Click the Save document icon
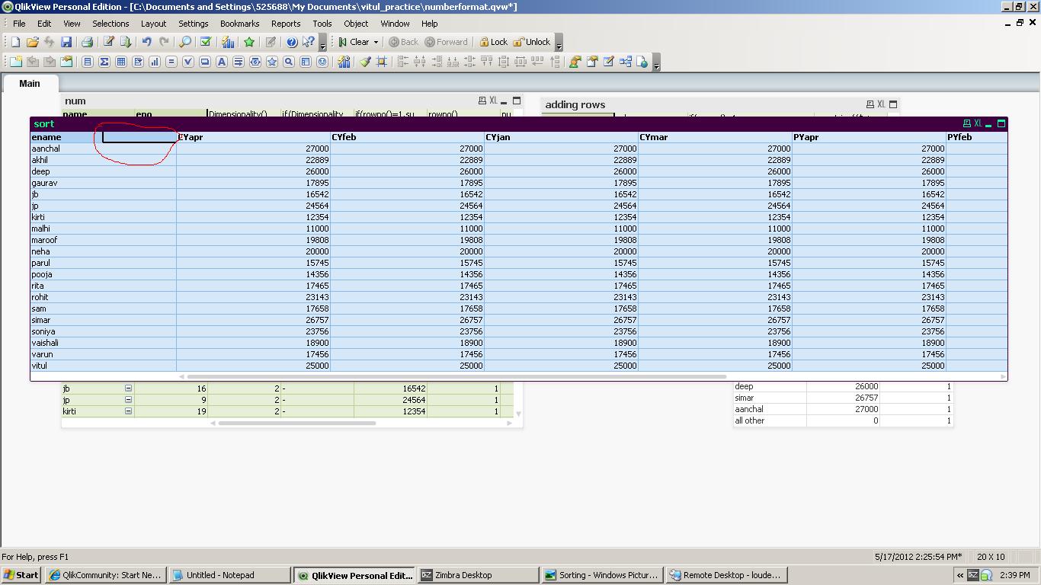Viewport: 1041px width, 585px height. point(66,43)
